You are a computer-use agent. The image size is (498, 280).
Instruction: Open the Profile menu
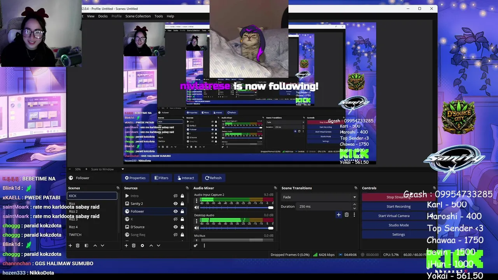point(116,16)
